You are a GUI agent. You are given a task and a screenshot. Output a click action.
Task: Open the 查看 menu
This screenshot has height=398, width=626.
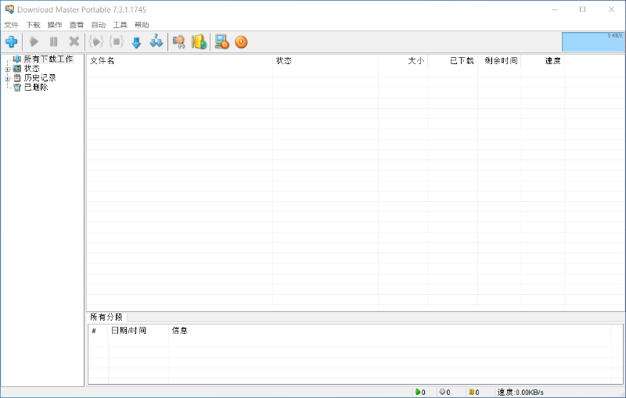click(76, 25)
